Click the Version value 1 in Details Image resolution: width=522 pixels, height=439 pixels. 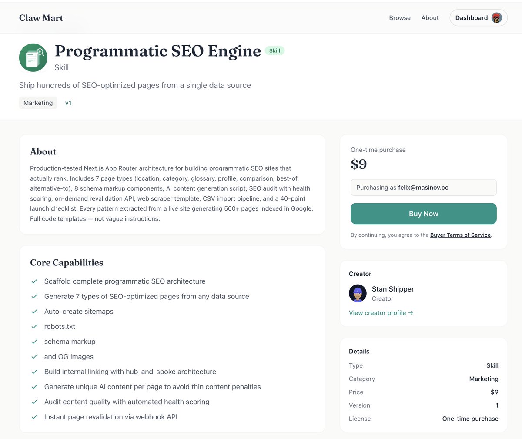click(x=497, y=405)
